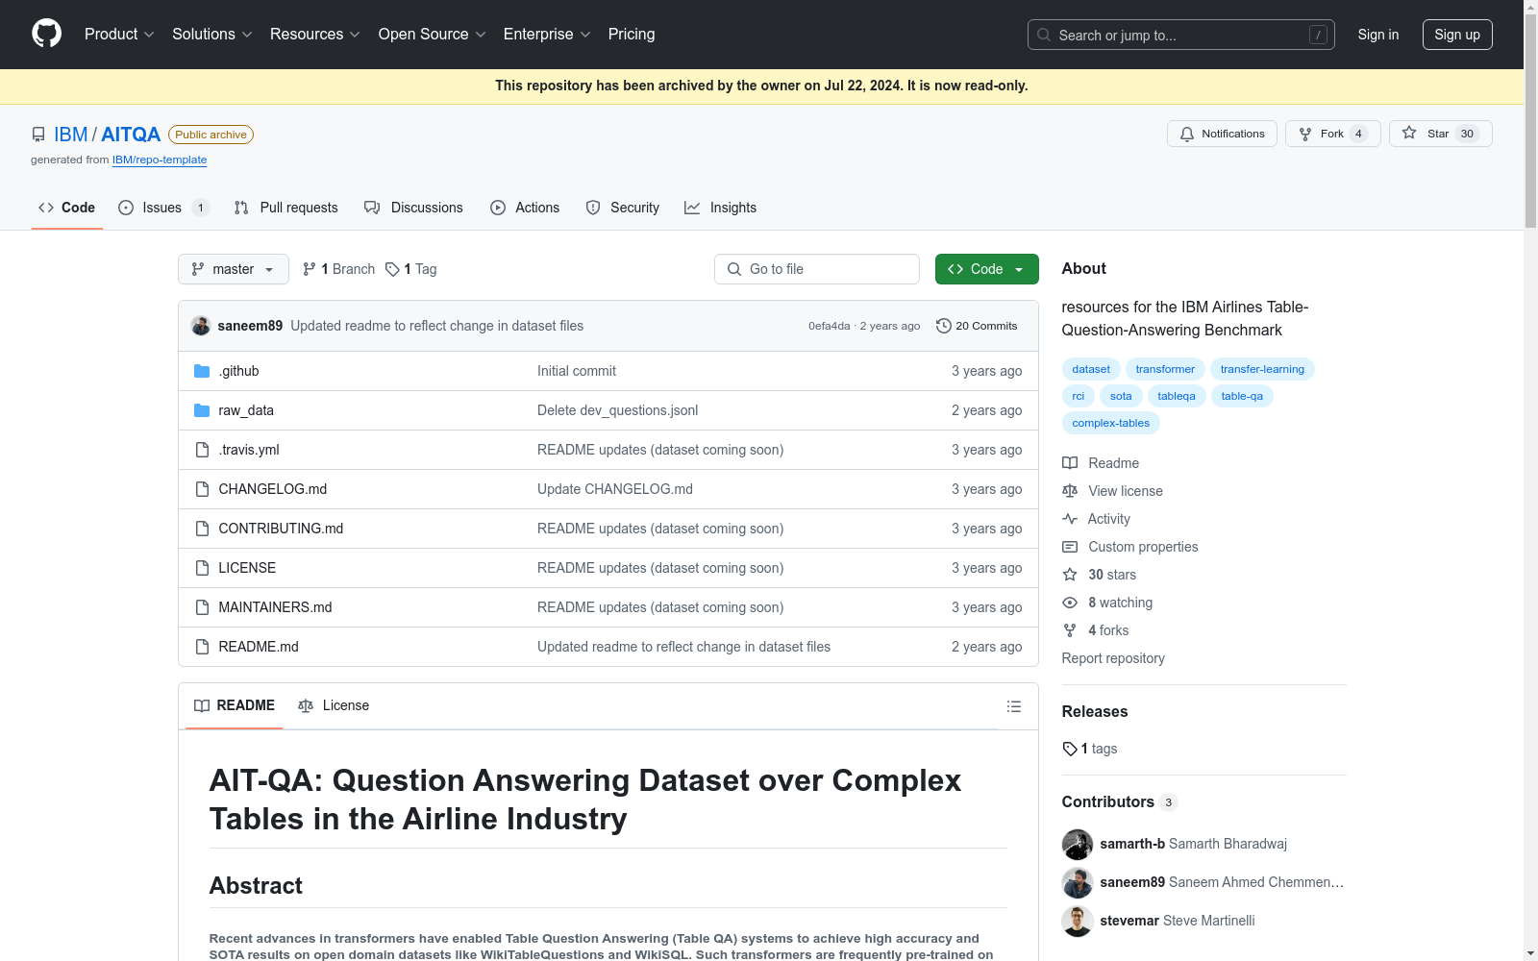
Task: Open saneem89 contributor profile link
Action: click(x=1132, y=882)
